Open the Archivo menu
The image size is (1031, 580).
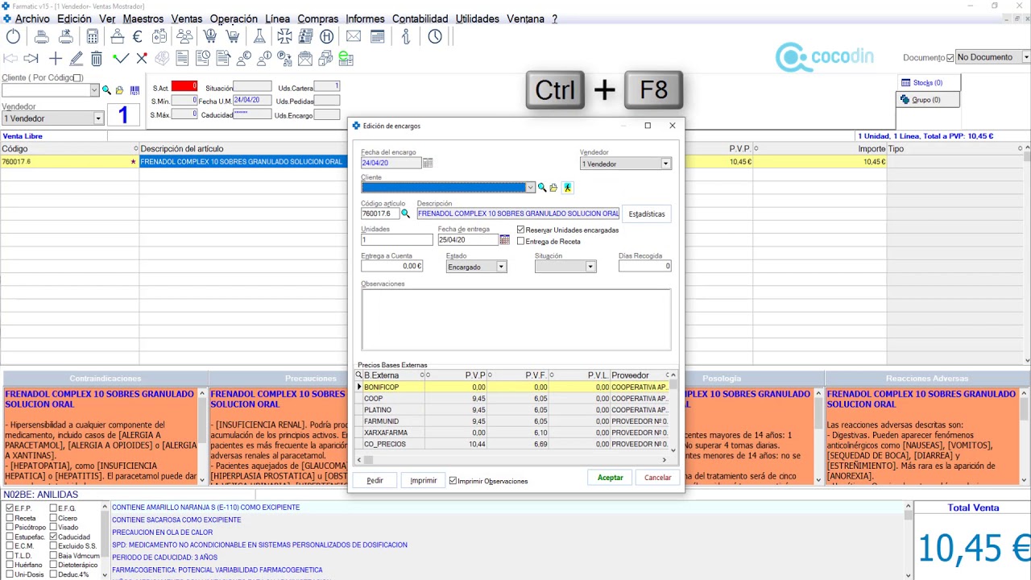pos(32,19)
